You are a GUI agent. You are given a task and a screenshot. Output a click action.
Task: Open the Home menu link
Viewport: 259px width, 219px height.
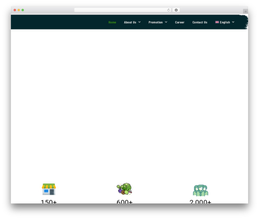tap(112, 22)
